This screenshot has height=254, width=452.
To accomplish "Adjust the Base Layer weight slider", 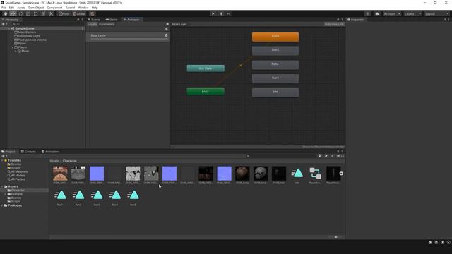I will click(129, 39).
